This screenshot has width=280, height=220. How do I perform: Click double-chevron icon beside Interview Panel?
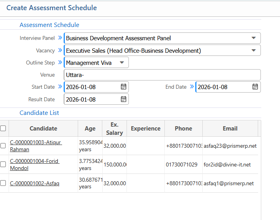click(60, 38)
